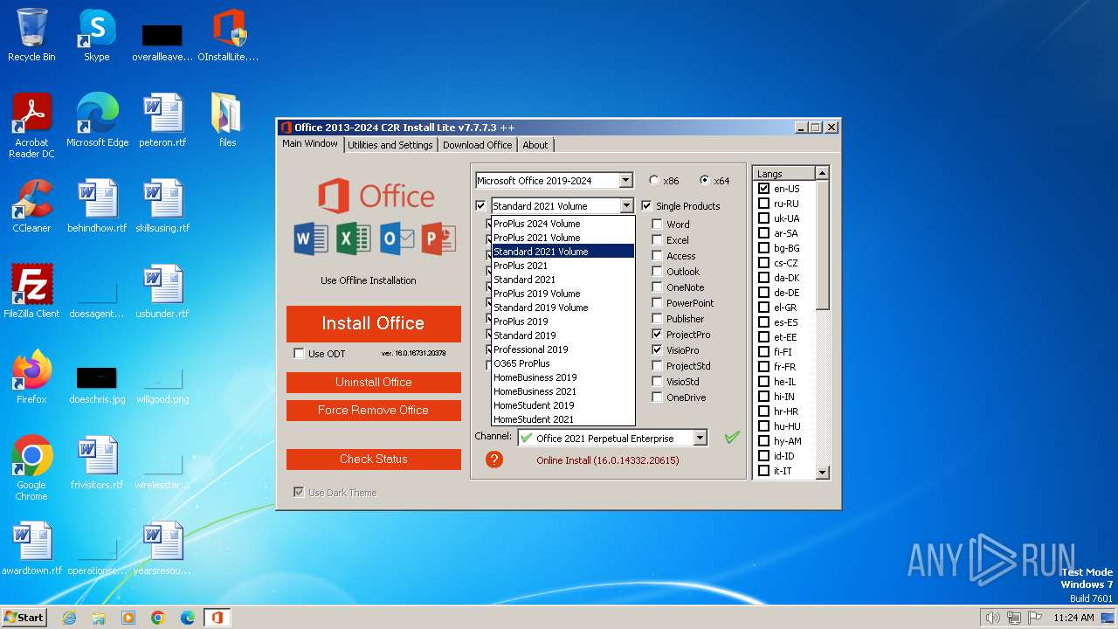
Task: Open the Skype desktop shortcut
Action: click(96, 35)
